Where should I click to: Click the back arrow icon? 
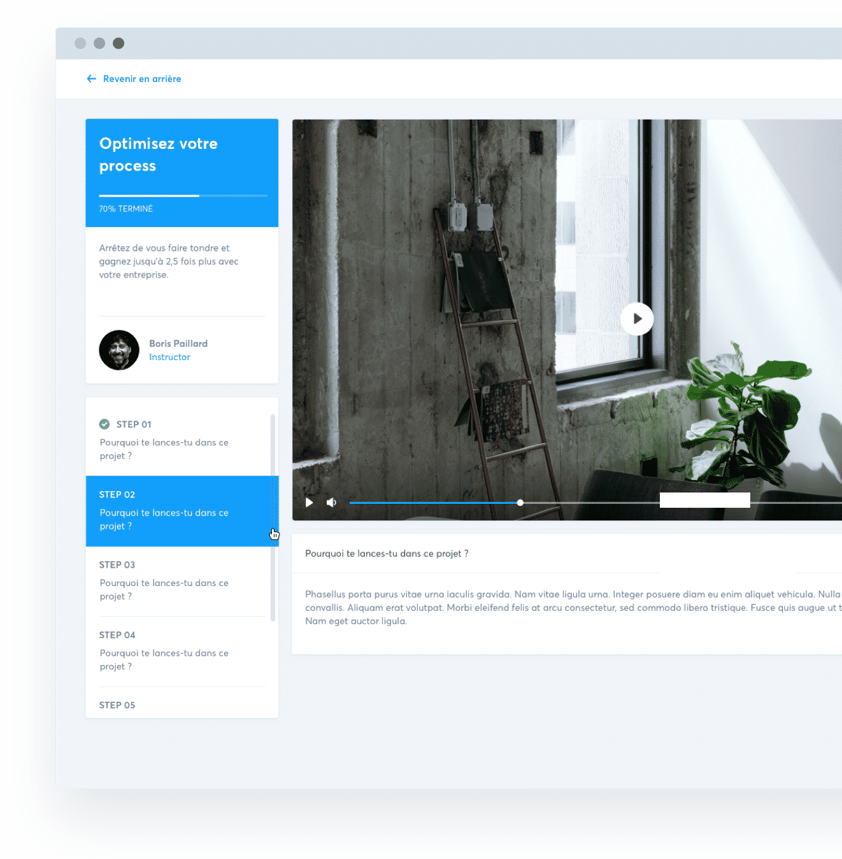pos(92,79)
